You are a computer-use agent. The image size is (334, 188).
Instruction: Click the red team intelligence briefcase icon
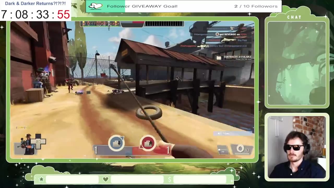point(148,143)
